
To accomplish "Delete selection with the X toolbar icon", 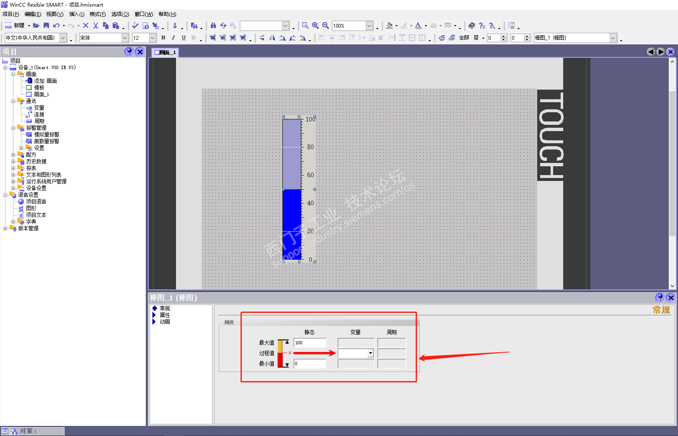I will [x=85, y=26].
